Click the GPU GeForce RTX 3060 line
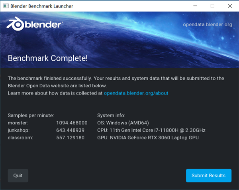 tap(148, 138)
